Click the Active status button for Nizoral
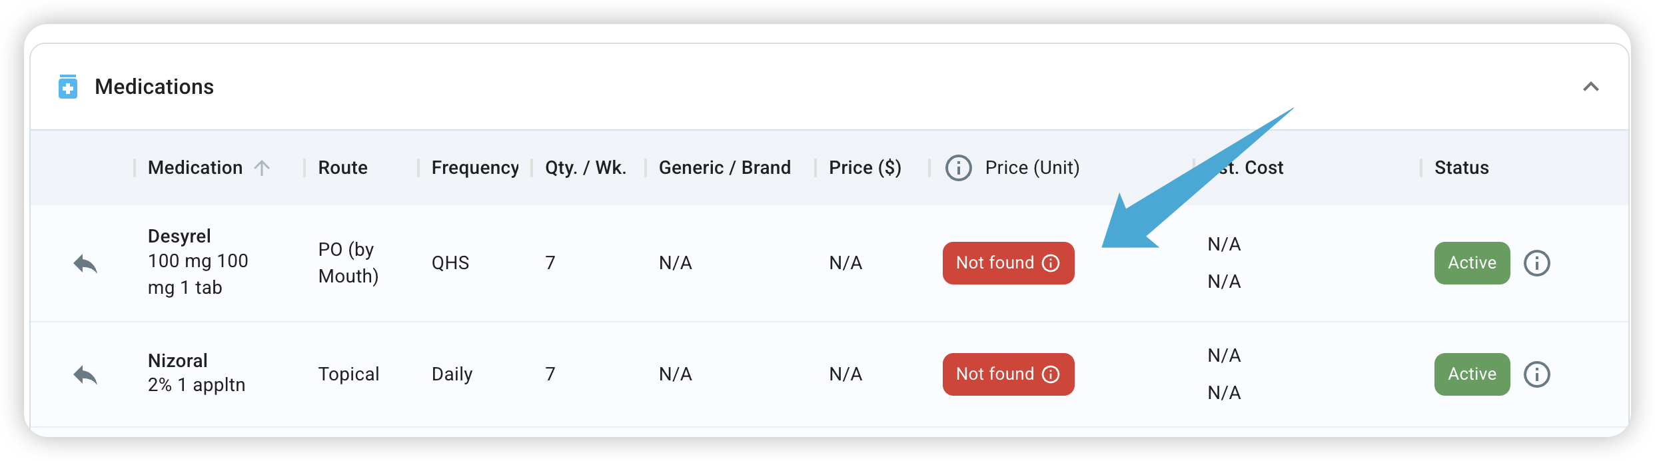The width and height of the screenshot is (1655, 461). click(1472, 374)
